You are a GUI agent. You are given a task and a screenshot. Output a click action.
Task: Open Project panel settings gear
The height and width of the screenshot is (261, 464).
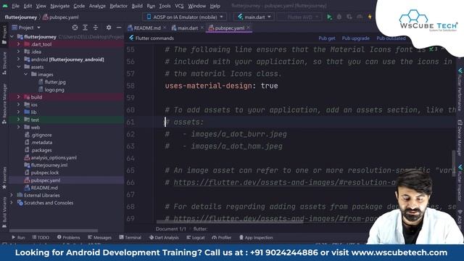pos(109,28)
